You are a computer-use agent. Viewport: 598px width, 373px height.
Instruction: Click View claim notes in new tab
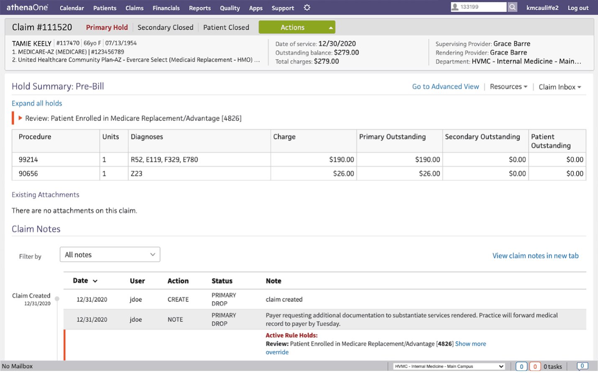tap(536, 255)
